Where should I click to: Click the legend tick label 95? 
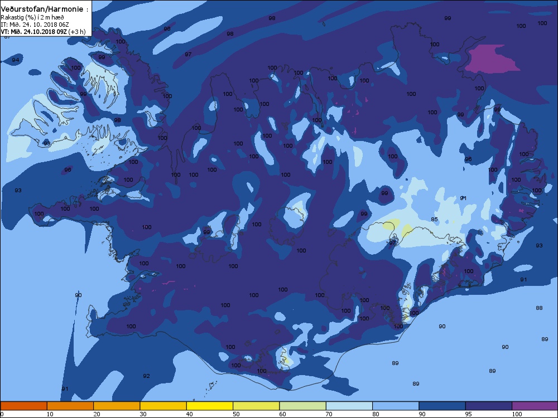[x=468, y=414]
